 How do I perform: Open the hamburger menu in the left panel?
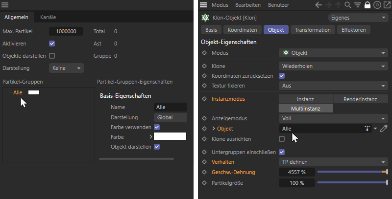(x=5, y=5)
